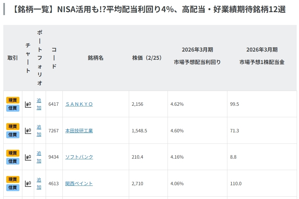Add 関西ペイント to portfolio via 追加 link
The height and width of the screenshot is (199, 299).
(39, 182)
